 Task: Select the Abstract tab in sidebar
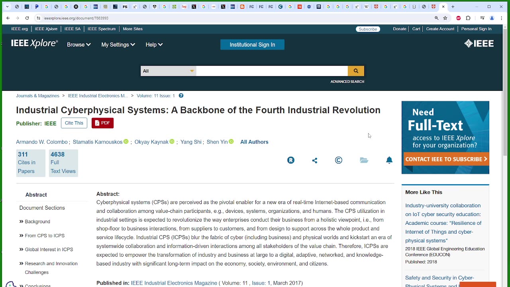point(36,195)
